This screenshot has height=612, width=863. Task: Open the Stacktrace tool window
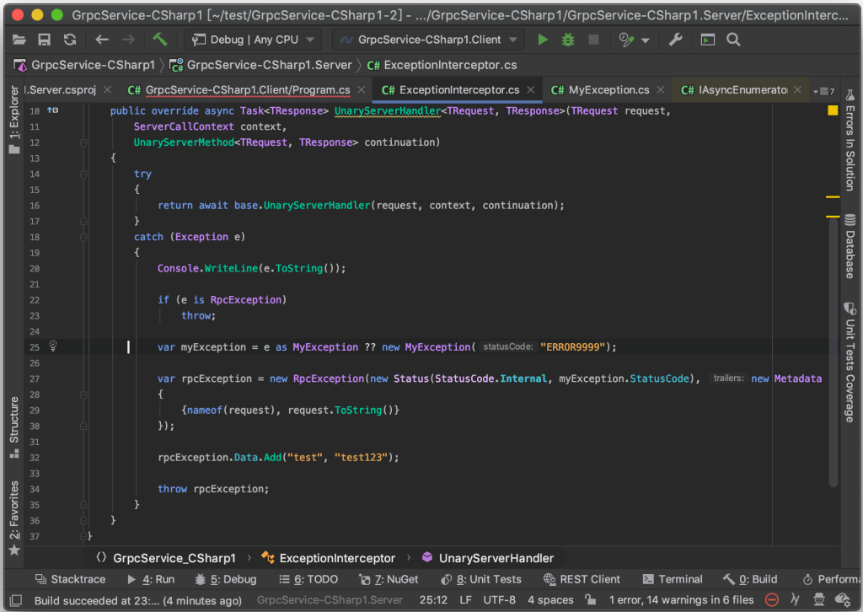pos(70,579)
